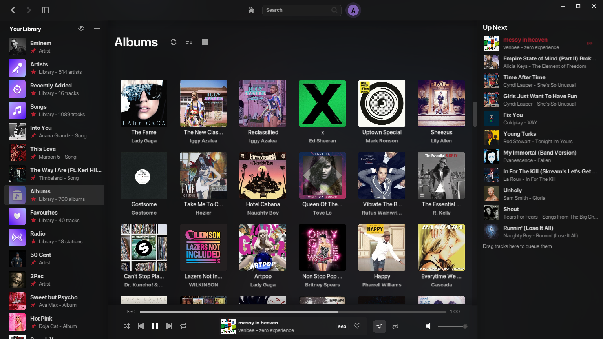Click the Iggy Azalea link under Reclassified

point(263,141)
